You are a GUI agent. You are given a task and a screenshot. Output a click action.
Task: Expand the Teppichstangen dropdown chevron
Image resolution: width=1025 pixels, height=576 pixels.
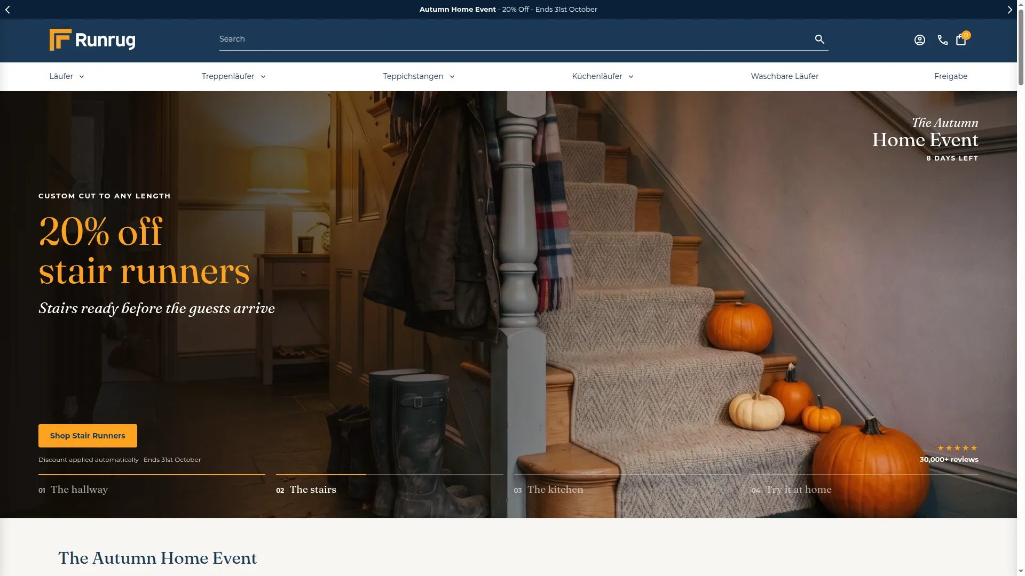(452, 77)
